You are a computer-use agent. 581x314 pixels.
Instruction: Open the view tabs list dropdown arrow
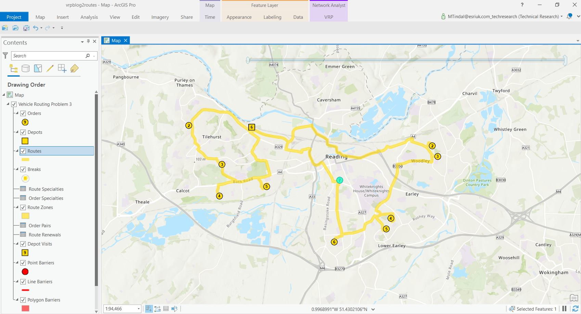point(578,41)
